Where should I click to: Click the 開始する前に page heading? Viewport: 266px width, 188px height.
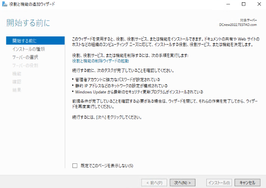coord(28,23)
